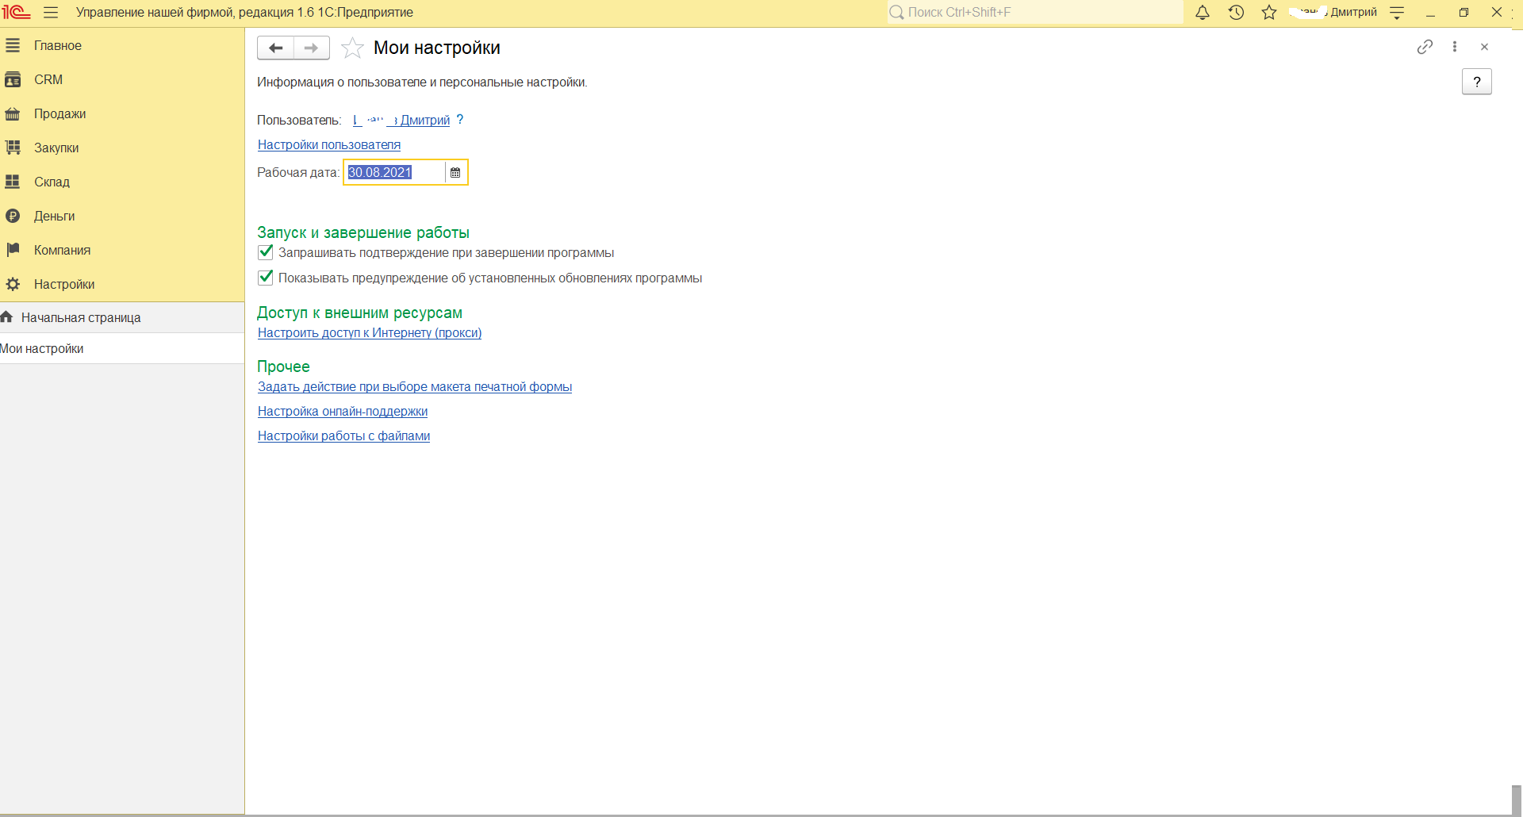Click the blue question mark beside user name
The image size is (1523, 817).
pyautogui.click(x=460, y=120)
